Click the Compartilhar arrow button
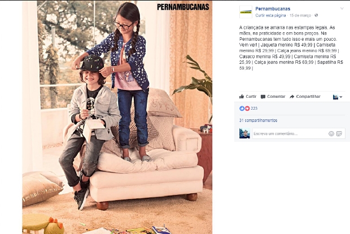 point(305,97)
